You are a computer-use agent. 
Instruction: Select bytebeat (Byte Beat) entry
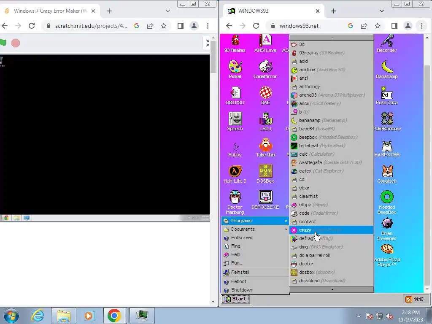(x=332, y=146)
